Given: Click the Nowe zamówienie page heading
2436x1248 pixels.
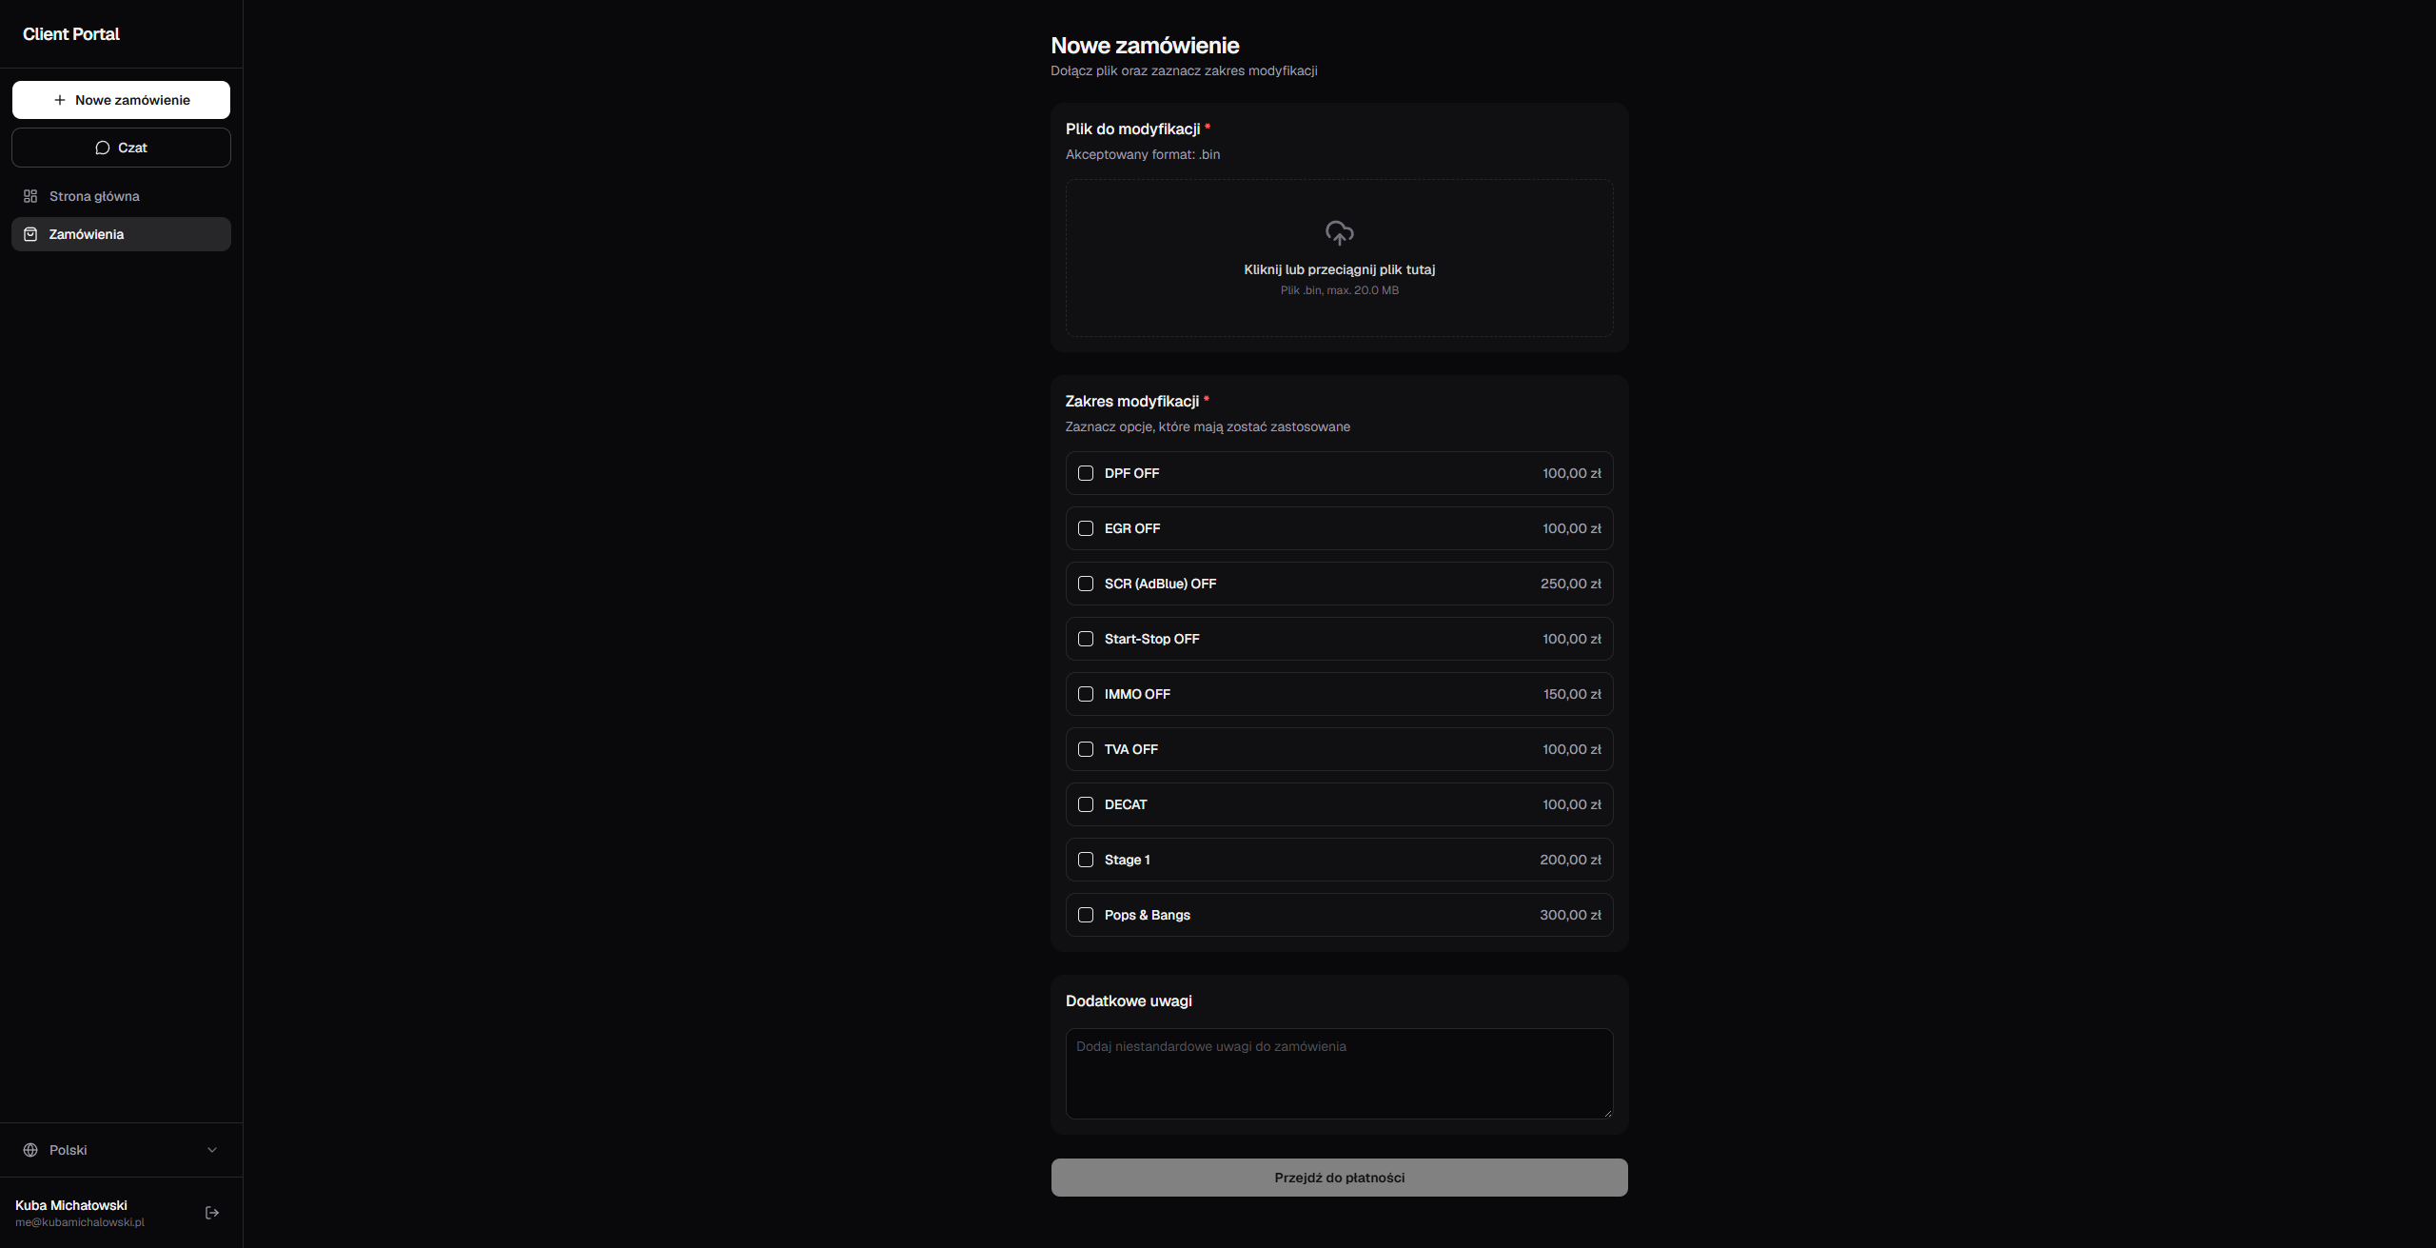Looking at the screenshot, I should click(1145, 46).
